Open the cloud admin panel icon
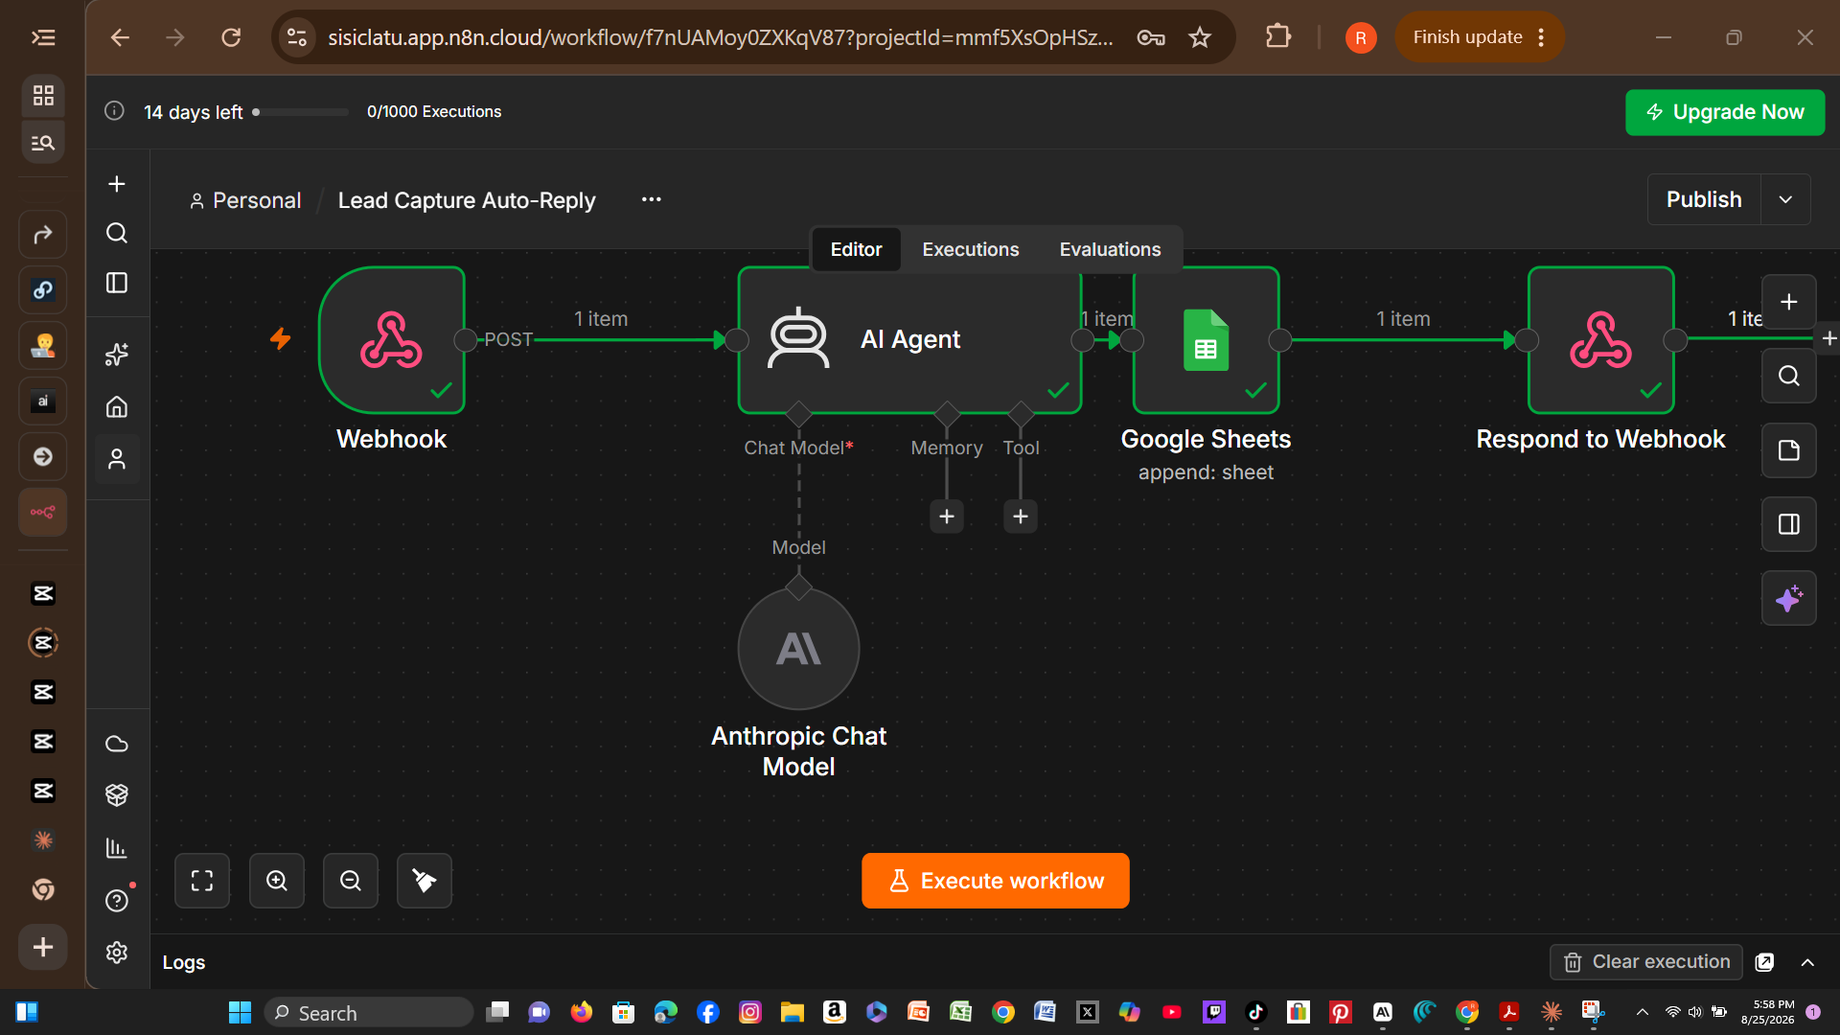The image size is (1840, 1035). click(x=117, y=744)
